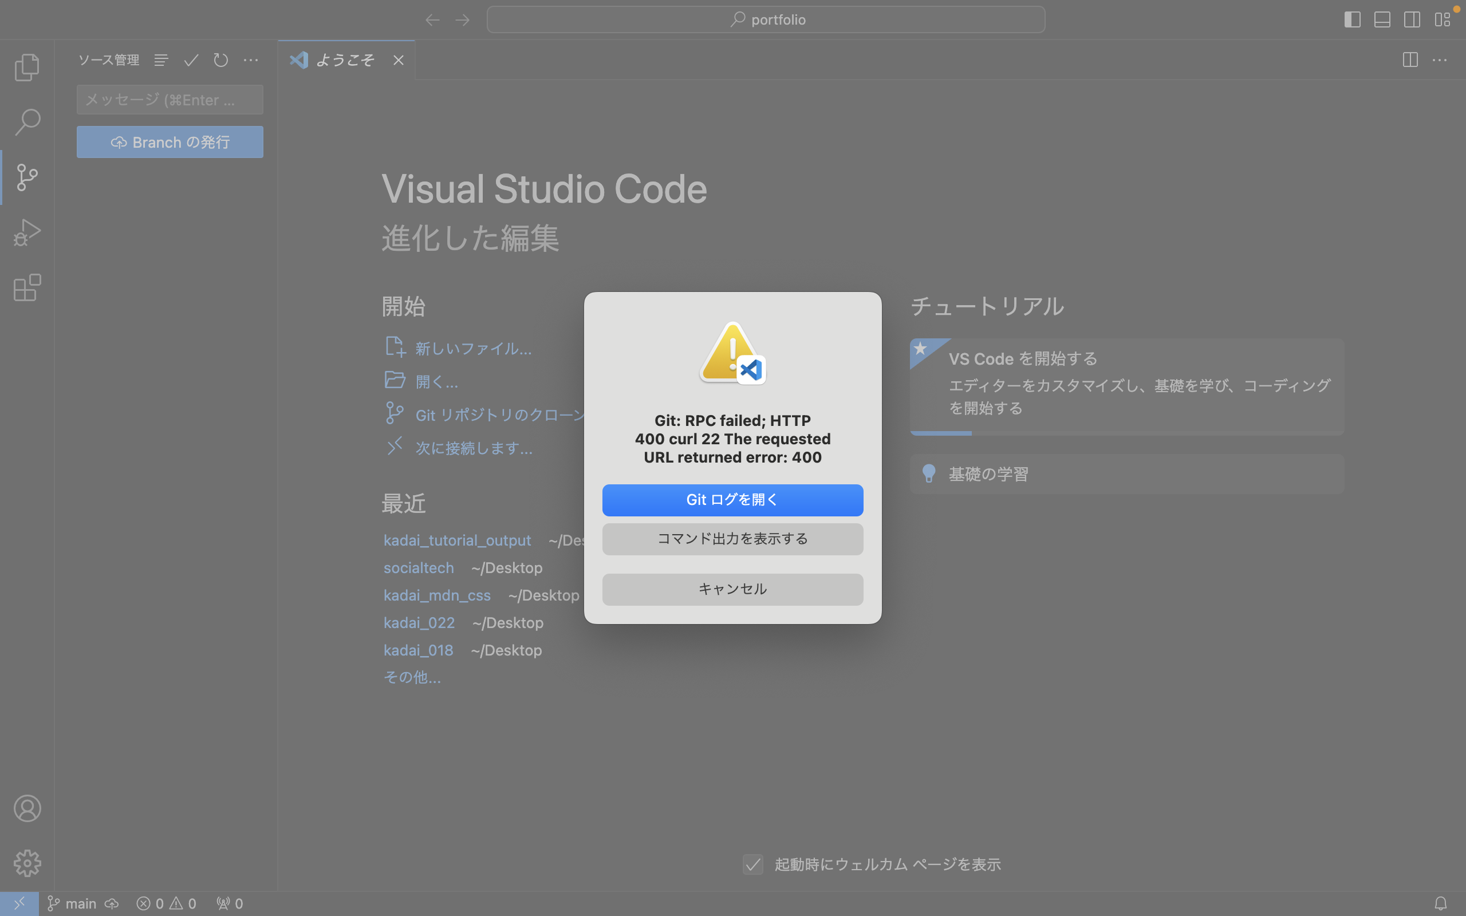Click その他... more recents link
The height and width of the screenshot is (916, 1466).
click(412, 677)
